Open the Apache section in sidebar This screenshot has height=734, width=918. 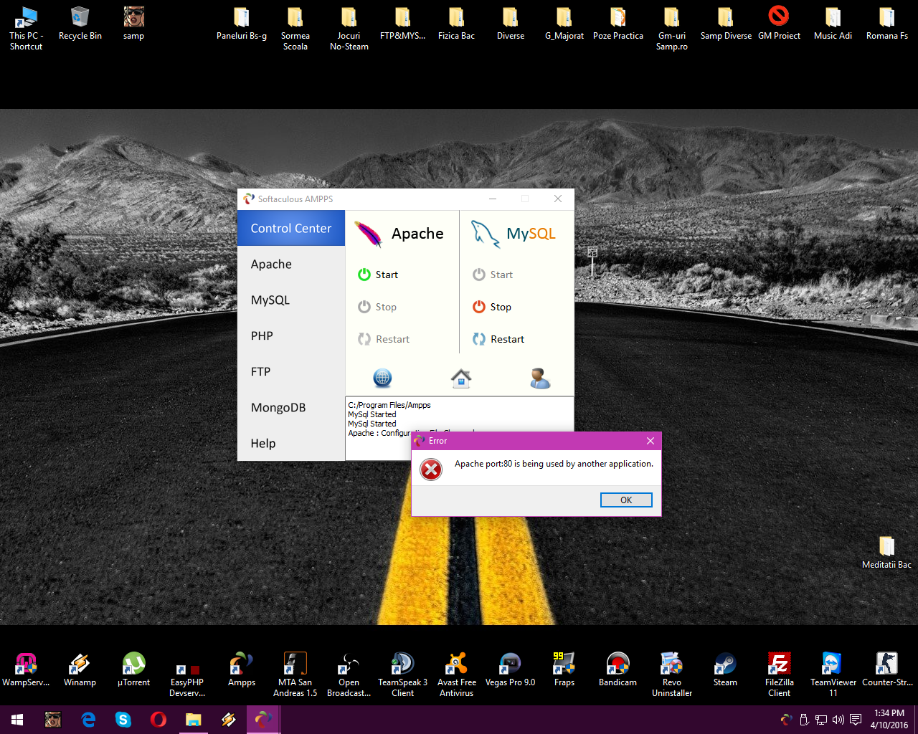(291, 264)
